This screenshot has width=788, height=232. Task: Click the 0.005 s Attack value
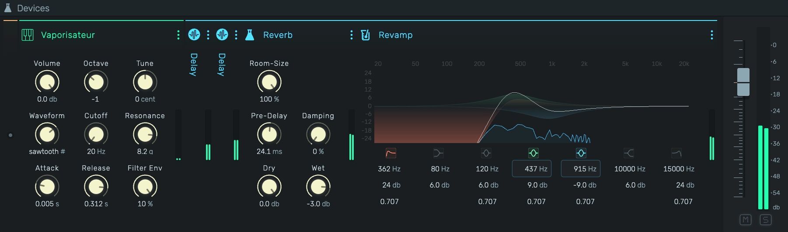47,204
